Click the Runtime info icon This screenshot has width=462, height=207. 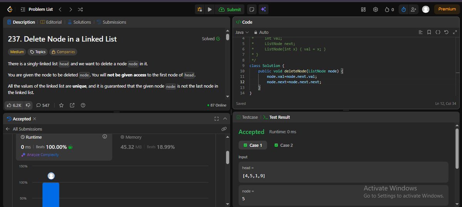(x=105, y=137)
